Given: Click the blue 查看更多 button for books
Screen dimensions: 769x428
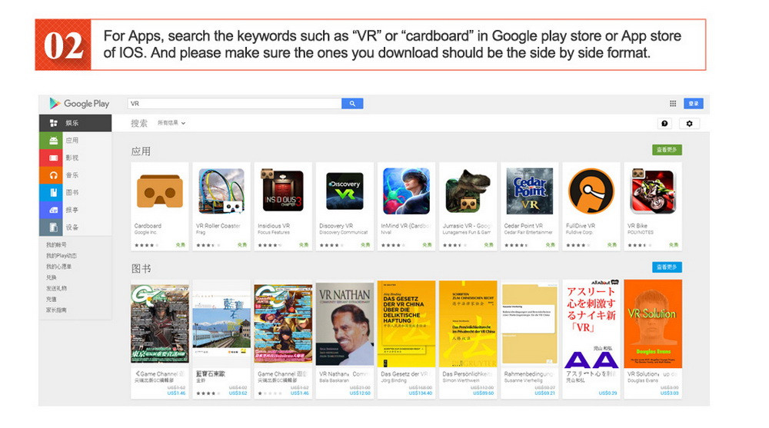Looking at the screenshot, I should point(667,267).
